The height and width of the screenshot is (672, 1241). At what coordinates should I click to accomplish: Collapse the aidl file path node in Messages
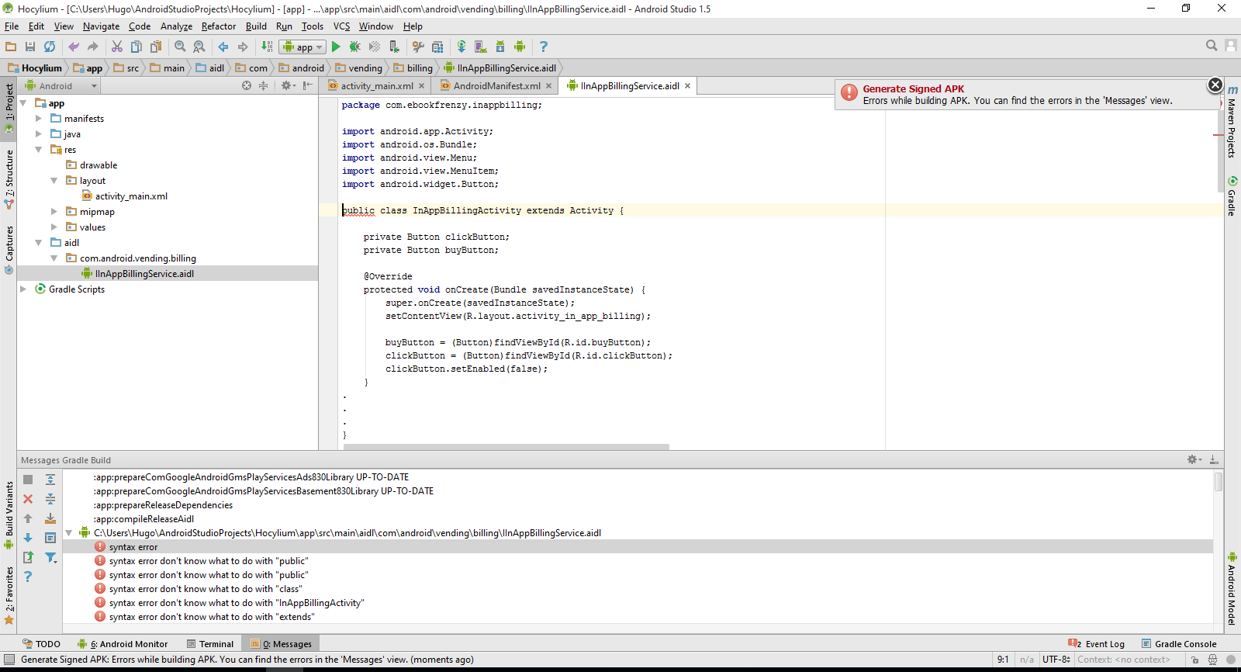69,533
